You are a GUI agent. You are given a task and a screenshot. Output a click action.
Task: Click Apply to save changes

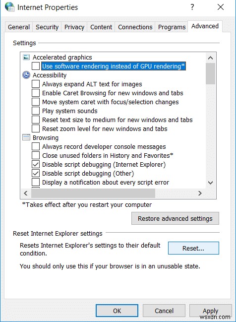(x=210, y=311)
